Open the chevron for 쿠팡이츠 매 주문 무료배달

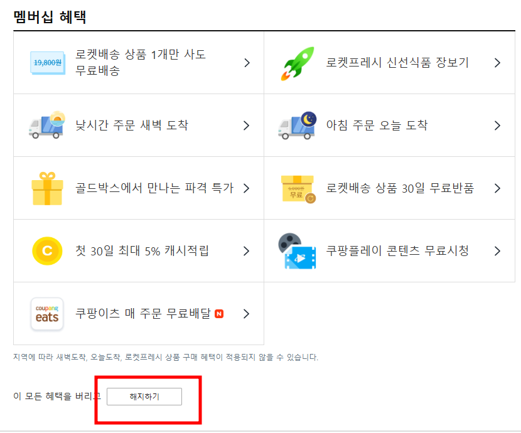pos(246,314)
